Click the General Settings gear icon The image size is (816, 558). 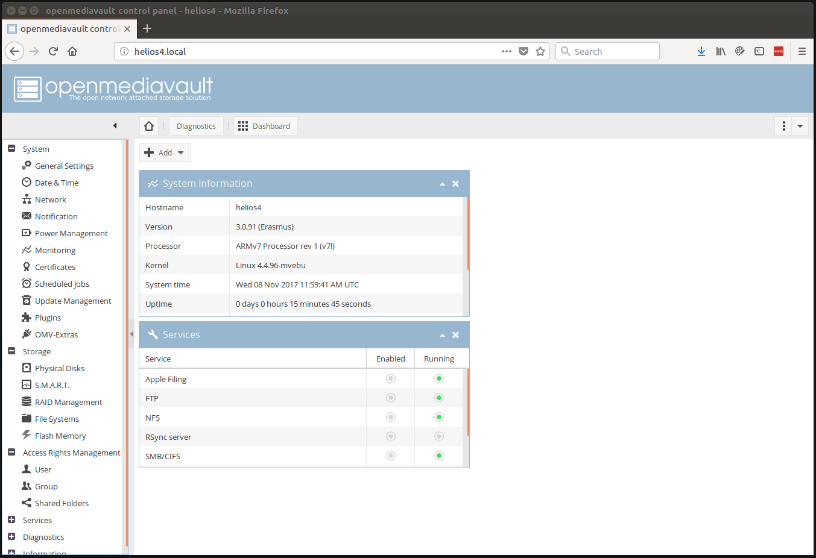(x=27, y=165)
